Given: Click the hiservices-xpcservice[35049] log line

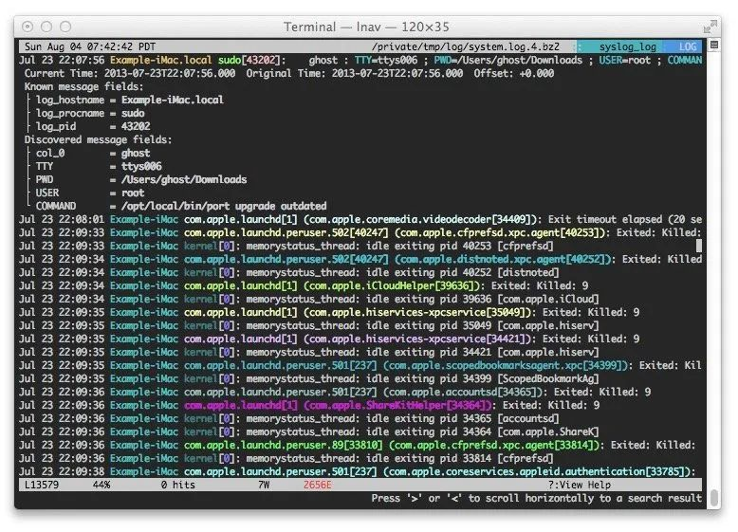Looking at the screenshot, I should pyautogui.click(x=329, y=312).
